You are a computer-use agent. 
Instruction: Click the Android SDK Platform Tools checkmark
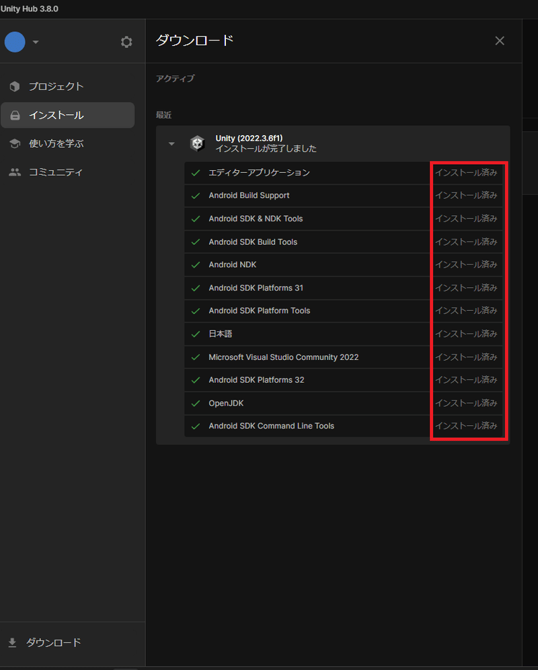tap(196, 311)
